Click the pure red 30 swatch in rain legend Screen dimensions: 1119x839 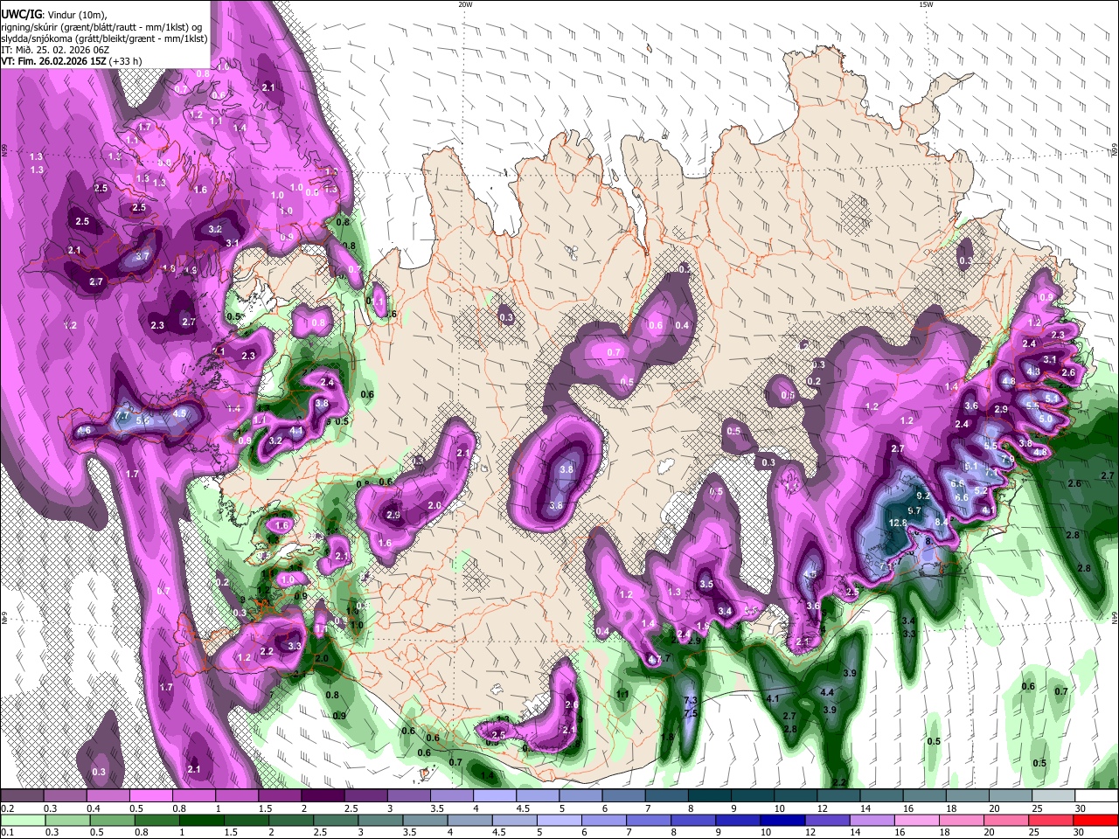[1095, 820]
